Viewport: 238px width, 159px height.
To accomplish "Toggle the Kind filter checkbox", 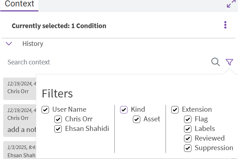I will click(124, 110).
